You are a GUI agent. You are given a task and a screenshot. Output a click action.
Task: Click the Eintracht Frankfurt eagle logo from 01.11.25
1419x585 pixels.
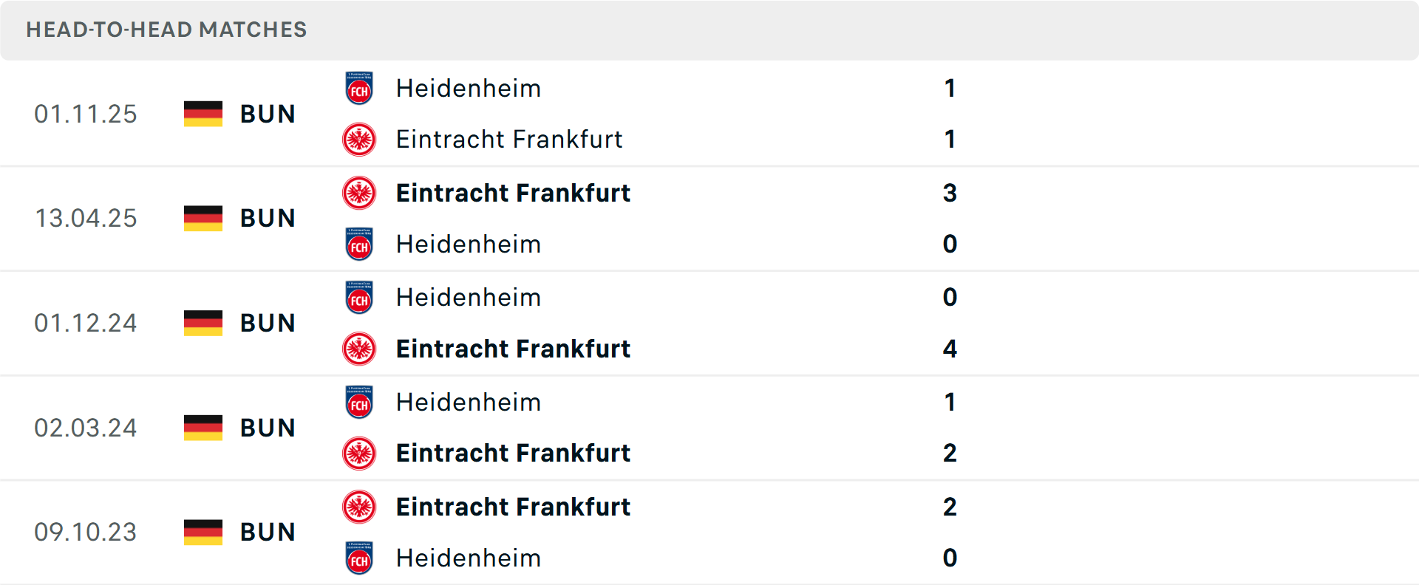pyautogui.click(x=359, y=139)
